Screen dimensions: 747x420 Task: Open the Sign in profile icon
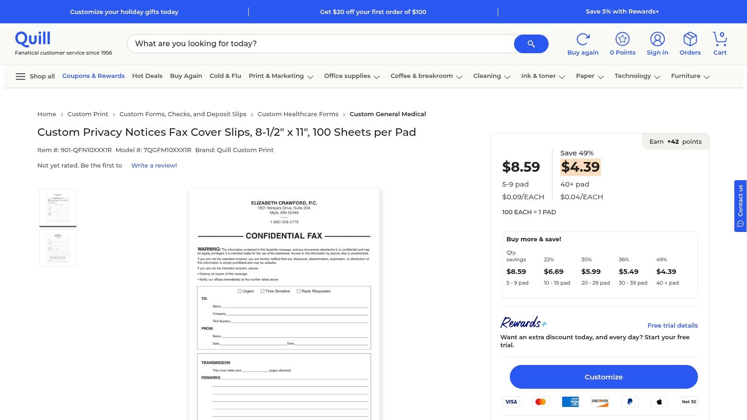pyautogui.click(x=657, y=39)
